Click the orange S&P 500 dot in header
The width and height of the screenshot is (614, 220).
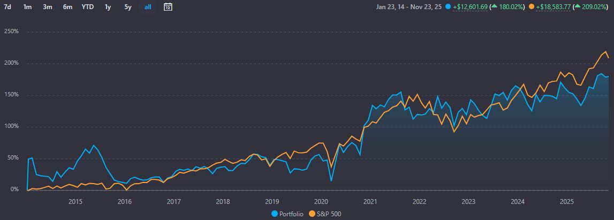click(x=531, y=7)
